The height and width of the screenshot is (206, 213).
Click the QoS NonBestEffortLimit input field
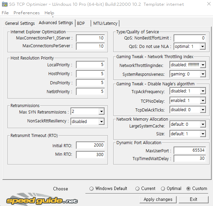click(x=190, y=38)
